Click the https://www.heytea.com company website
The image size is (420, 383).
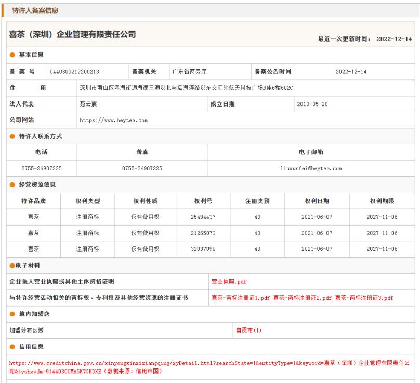pyautogui.click(x=113, y=120)
